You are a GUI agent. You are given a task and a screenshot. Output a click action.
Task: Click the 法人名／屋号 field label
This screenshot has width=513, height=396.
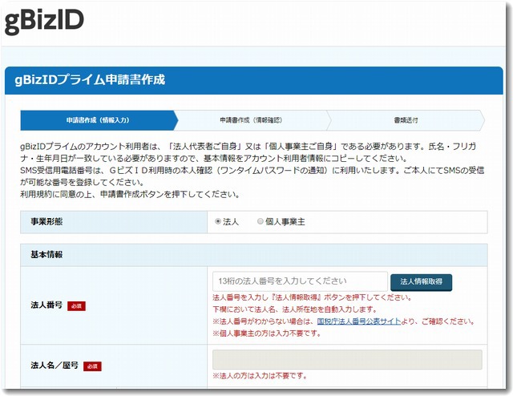click(x=55, y=366)
